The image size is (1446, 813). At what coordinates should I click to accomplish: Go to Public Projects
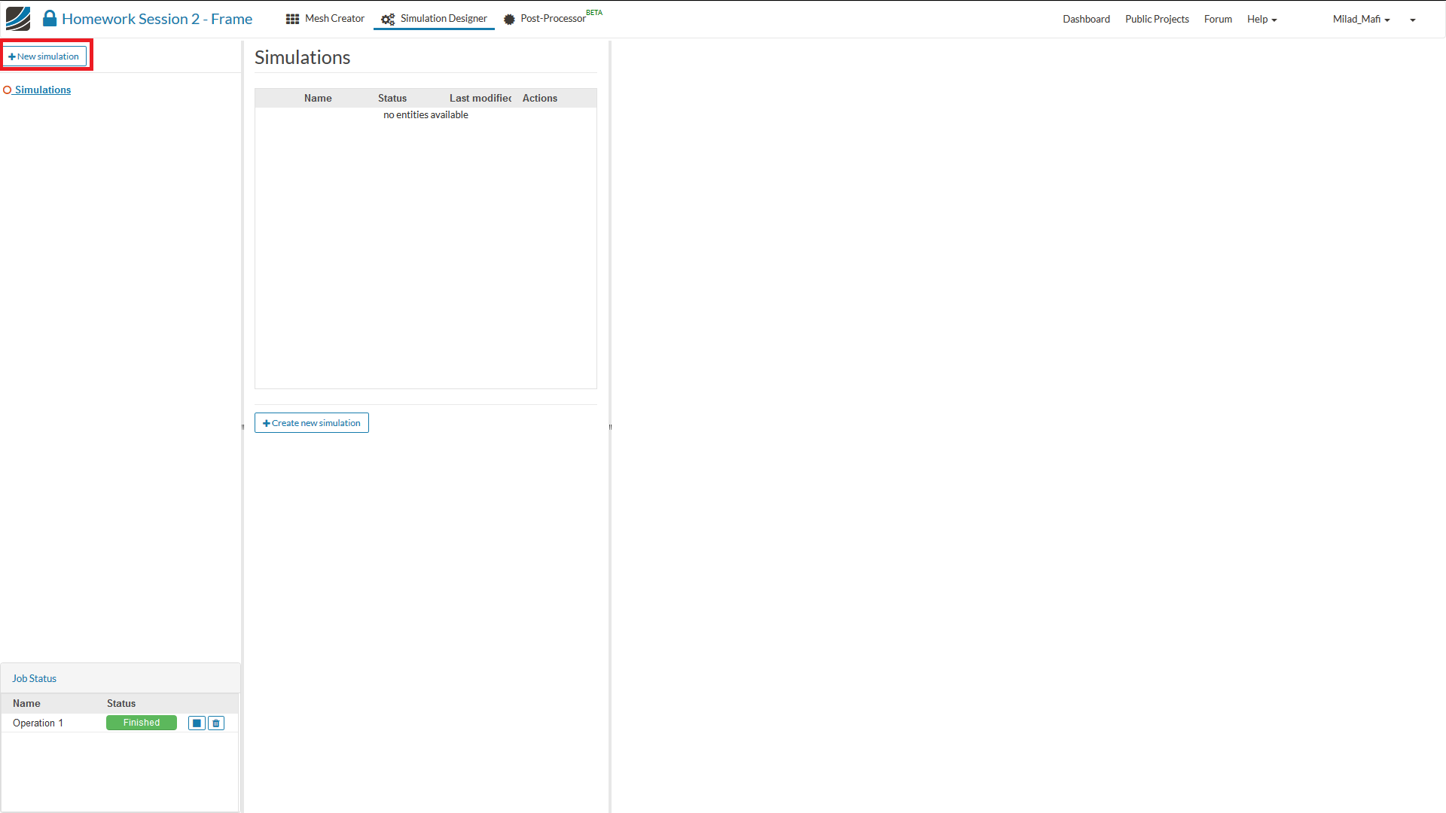1157,20
